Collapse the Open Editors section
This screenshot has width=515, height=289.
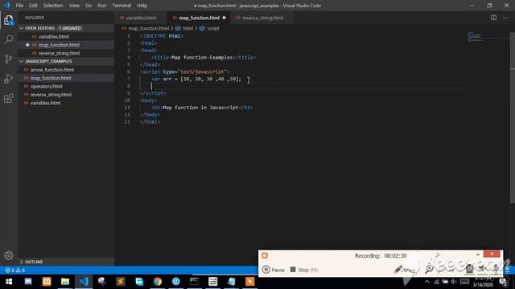point(66,28)
